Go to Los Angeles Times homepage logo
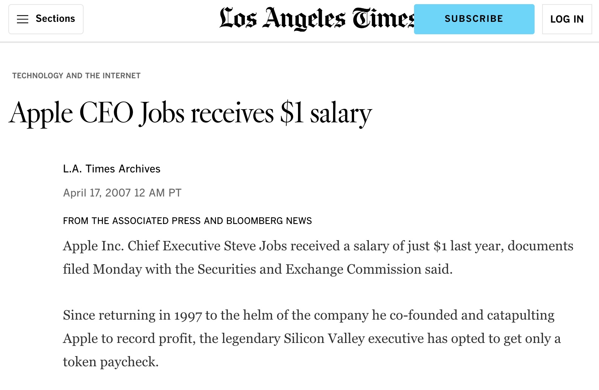Screen dimensions: 599x390 click(x=316, y=19)
